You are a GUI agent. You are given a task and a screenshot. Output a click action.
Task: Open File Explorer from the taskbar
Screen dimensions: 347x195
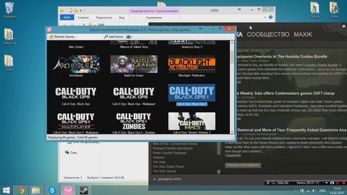coord(35,190)
